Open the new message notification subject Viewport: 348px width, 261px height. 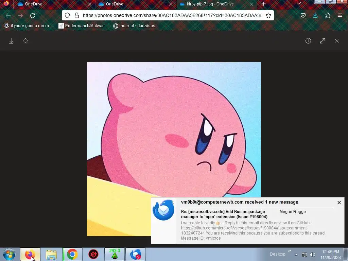coord(224,214)
